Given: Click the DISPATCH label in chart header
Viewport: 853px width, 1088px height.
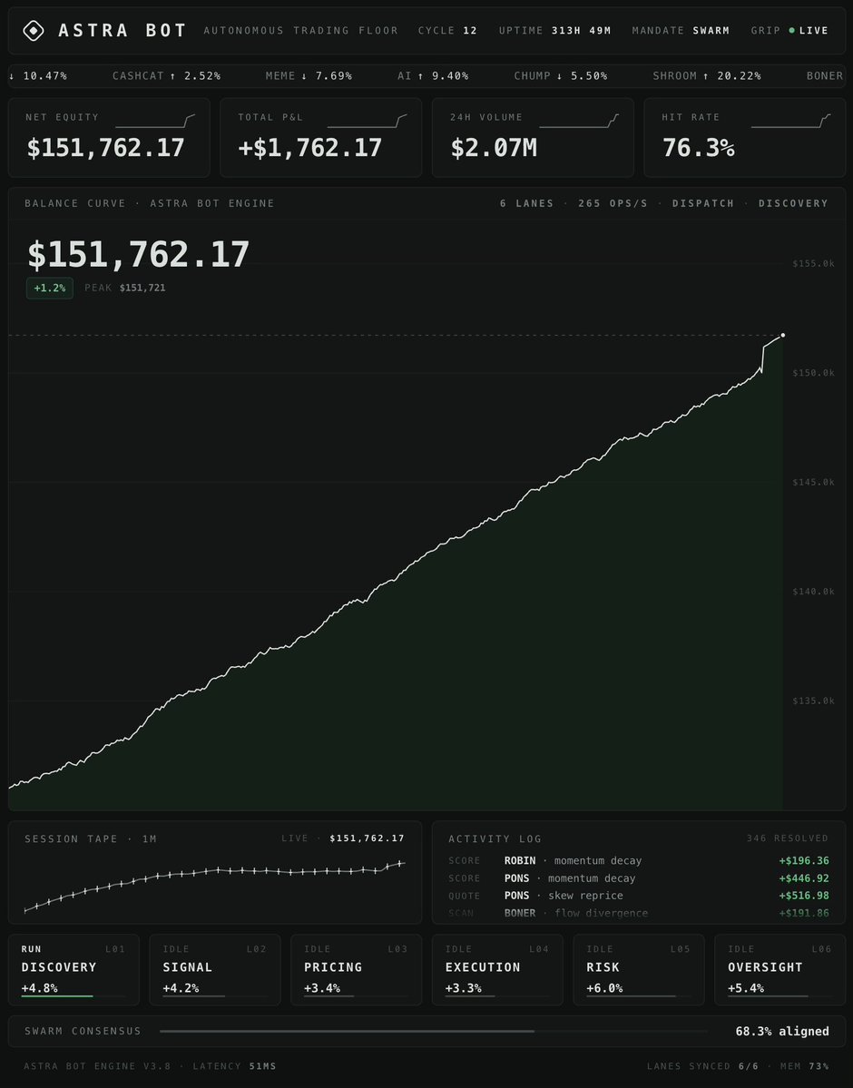Looking at the screenshot, I should [703, 203].
